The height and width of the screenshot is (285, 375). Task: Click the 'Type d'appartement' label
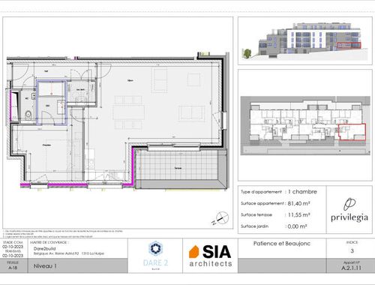[x=261, y=192]
